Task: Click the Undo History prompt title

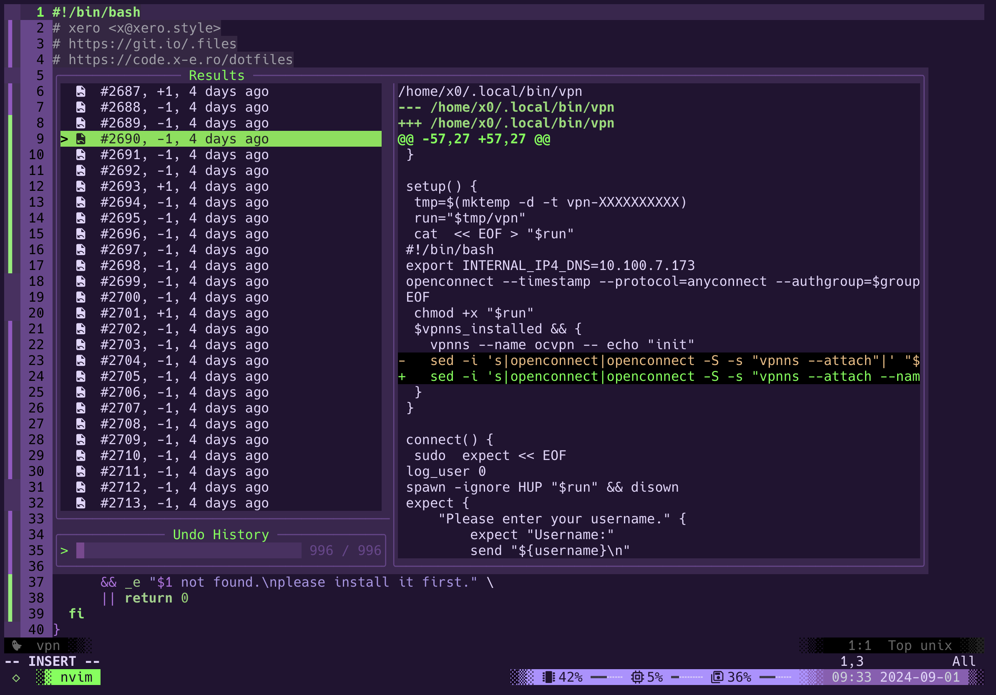Action: [x=221, y=534]
